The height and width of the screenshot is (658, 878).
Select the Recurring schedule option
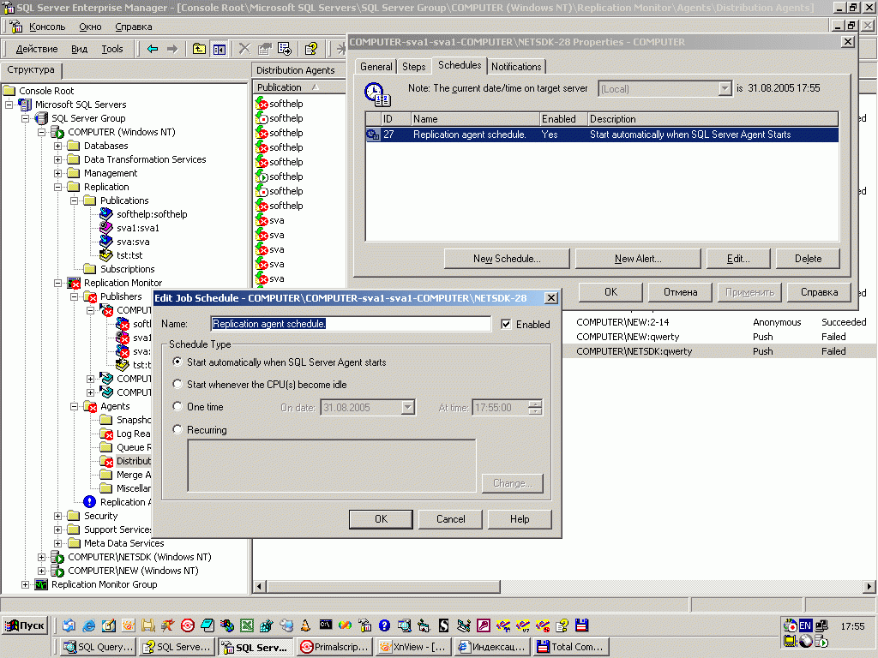tap(177, 430)
